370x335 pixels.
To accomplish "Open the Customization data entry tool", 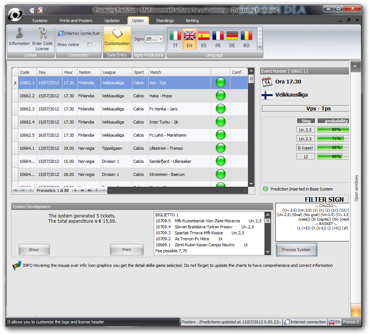I will click(117, 39).
